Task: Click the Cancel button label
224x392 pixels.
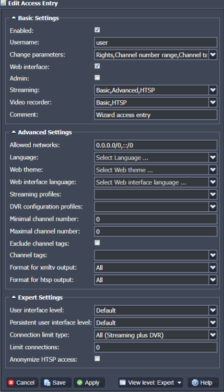Action: pos(25,383)
